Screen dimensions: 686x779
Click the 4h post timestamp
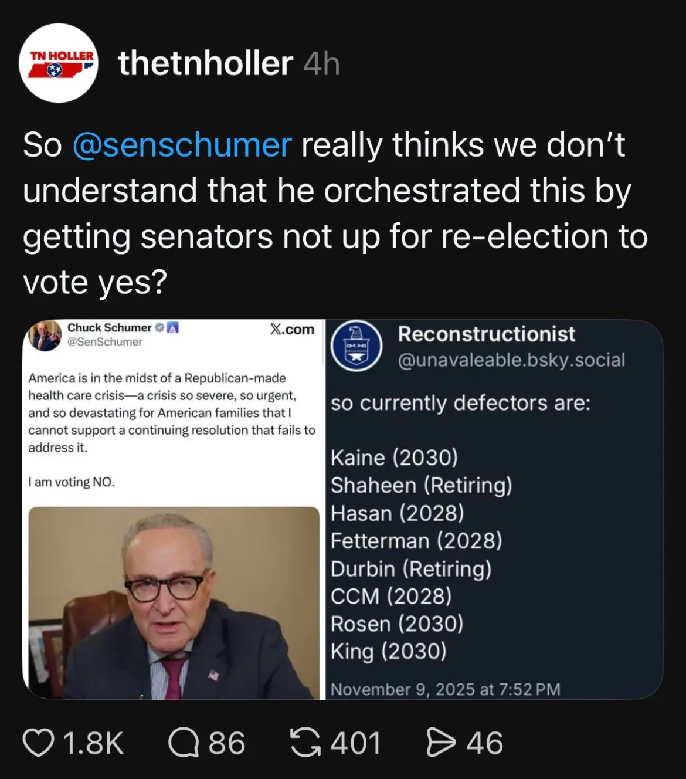[321, 65]
